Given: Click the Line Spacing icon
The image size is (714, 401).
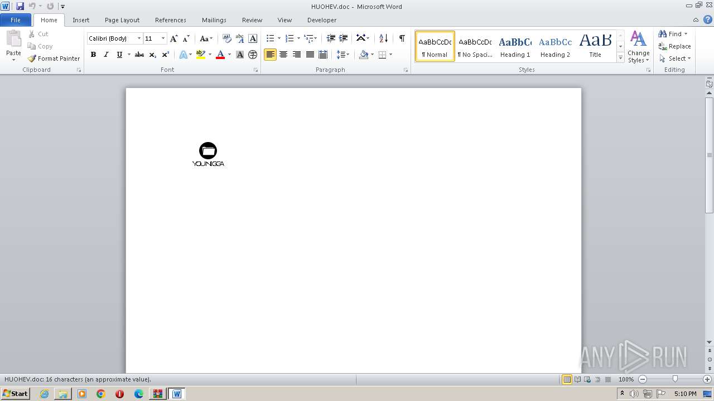Looking at the screenshot, I should tap(340, 55).
